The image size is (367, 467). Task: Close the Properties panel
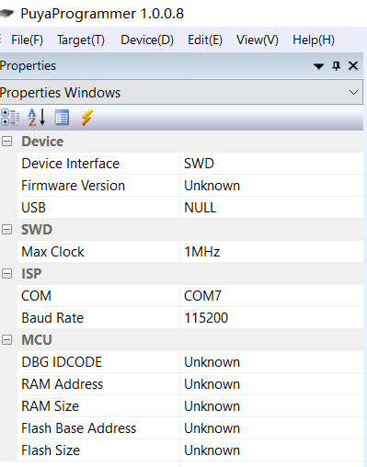coord(353,65)
